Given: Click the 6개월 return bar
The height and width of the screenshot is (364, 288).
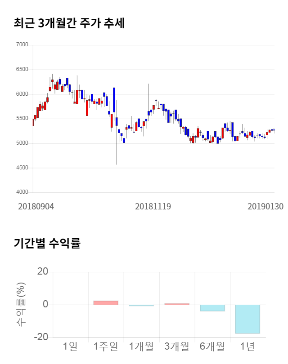Looking at the screenshot, I should click(212, 308).
